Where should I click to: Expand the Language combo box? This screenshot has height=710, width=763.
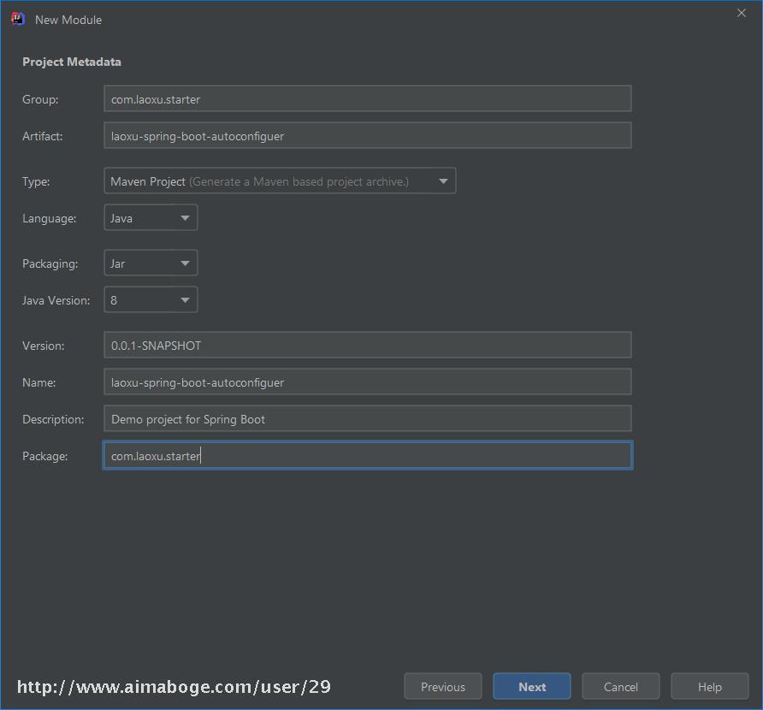coord(151,218)
